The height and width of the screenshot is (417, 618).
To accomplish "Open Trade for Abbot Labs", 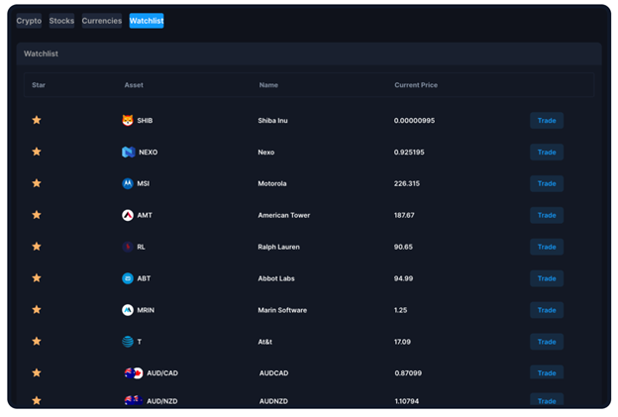I will coord(547,278).
